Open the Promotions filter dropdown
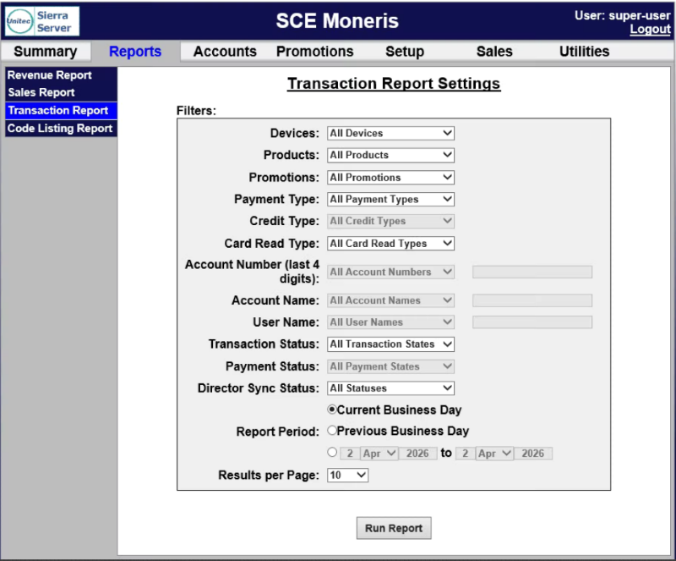676x561 pixels. click(390, 178)
